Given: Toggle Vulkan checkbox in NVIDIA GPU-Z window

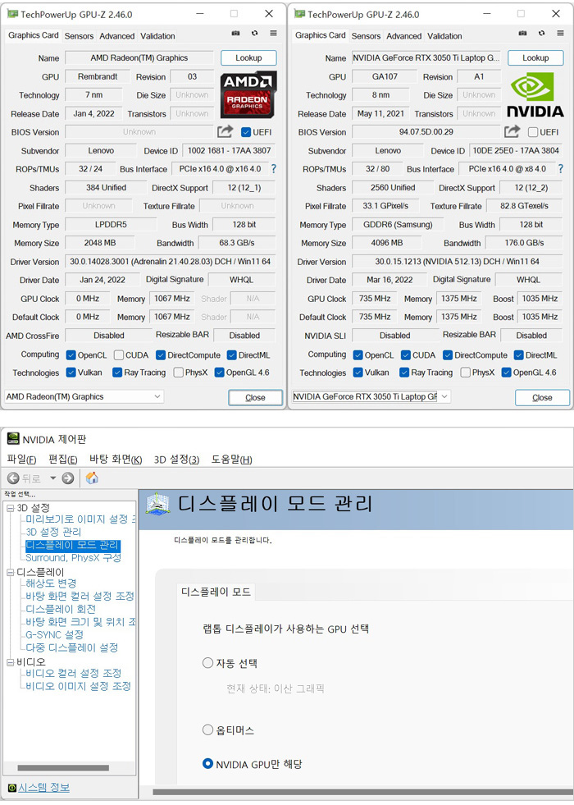Looking at the screenshot, I should click(358, 373).
